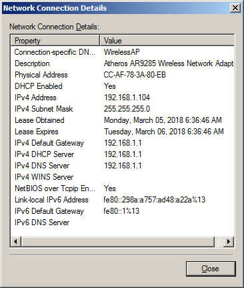Select the Physical Address row
Image resolution: width=244 pixels, height=288 pixels.
[x=122, y=75]
